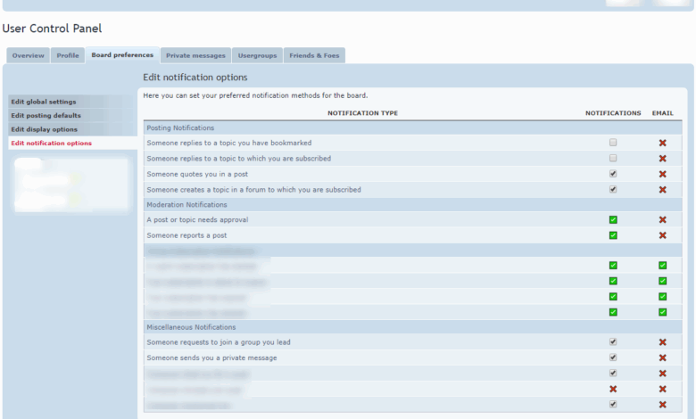
Task: Switch to the Private messages tab
Action: pyautogui.click(x=196, y=55)
